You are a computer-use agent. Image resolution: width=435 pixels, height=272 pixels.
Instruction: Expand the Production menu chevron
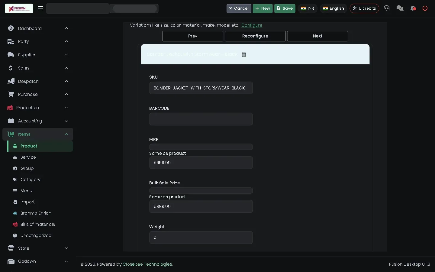point(66,108)
